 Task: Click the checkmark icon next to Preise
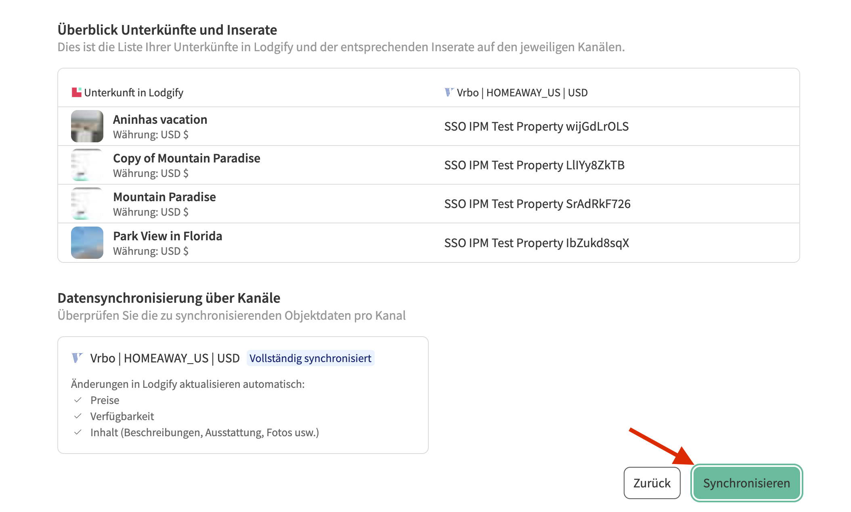click(78, 400)
